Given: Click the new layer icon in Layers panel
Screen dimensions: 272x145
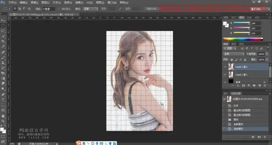Looking at the screenshot, I should coord(260,85).
